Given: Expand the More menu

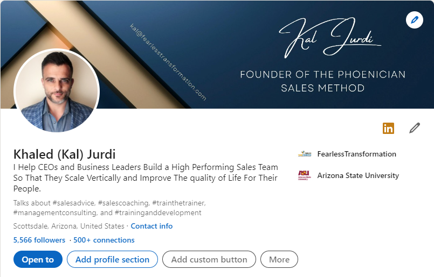Looking at the screenshot, I should point(279,259).
